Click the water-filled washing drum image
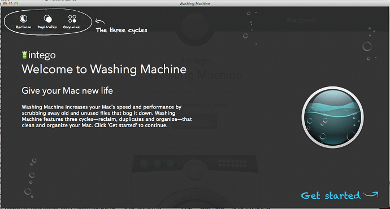The width and height of the screenshot is (390, 209). [332, 117]
